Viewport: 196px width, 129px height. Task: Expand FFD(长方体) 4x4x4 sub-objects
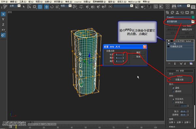coord(172,41)
